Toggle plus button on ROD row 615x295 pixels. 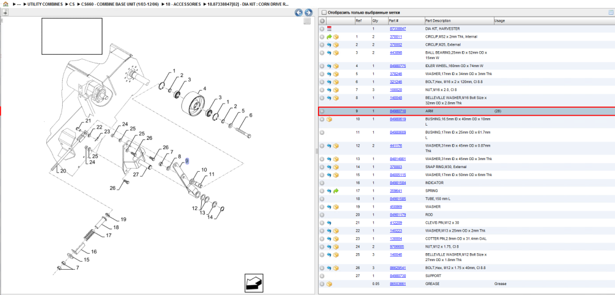tap(322, 215)
